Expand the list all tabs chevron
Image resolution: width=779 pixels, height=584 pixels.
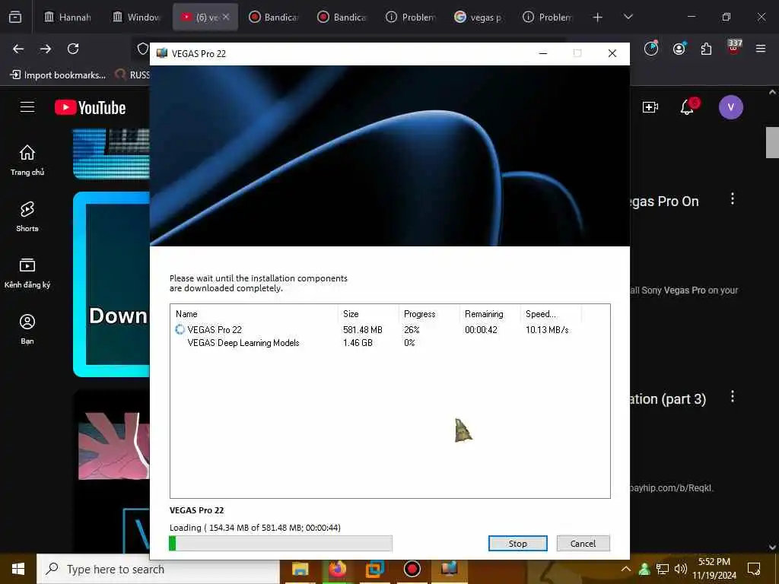[x=628, y=17]
